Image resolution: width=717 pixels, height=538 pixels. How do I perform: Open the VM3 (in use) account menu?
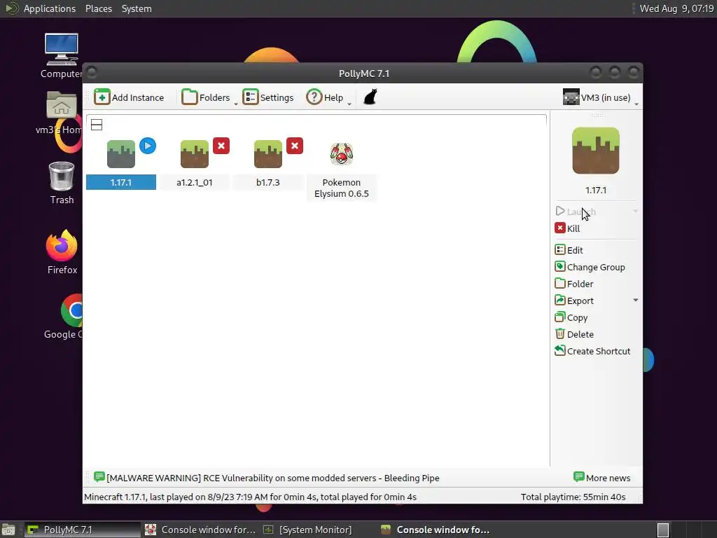coord(600,97)
